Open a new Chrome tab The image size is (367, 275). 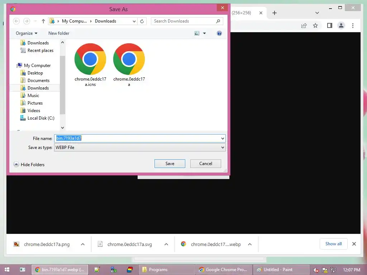[275, 13]
